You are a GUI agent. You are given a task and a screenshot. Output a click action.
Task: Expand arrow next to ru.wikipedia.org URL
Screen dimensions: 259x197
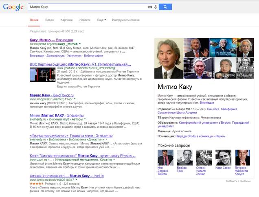click(x=80, y=44)
